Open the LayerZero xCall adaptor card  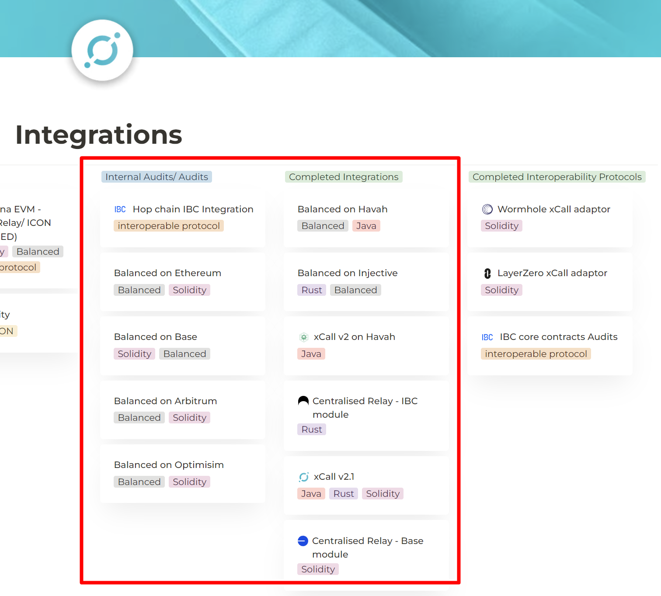pos(550,282)
